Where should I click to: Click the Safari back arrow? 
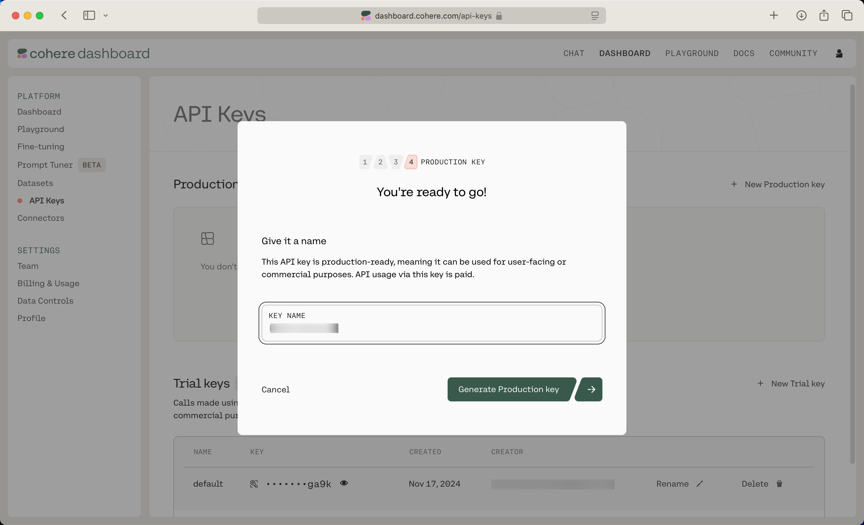click(64, 15)
